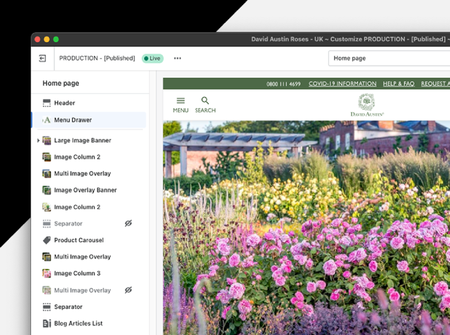450x335 pixels.
Task: Open the SEARCH magnifier icon in preview
Action: [x=205, y=100]
